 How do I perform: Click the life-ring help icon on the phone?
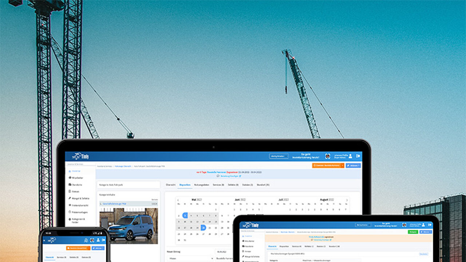92,240
